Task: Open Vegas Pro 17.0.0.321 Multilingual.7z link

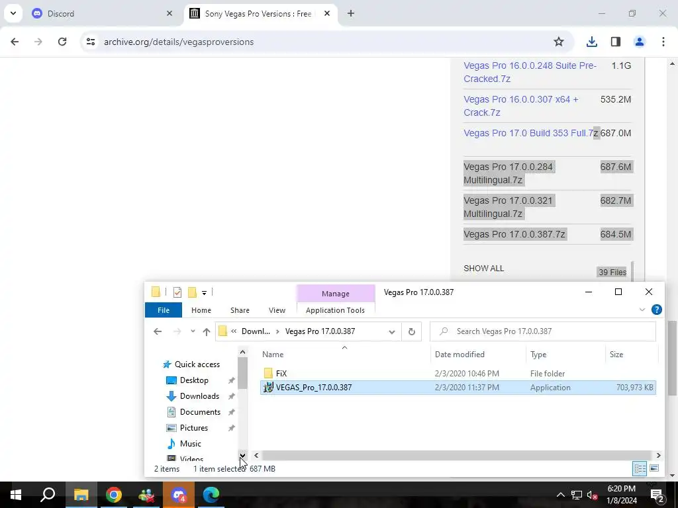Action: click(508, 207)
